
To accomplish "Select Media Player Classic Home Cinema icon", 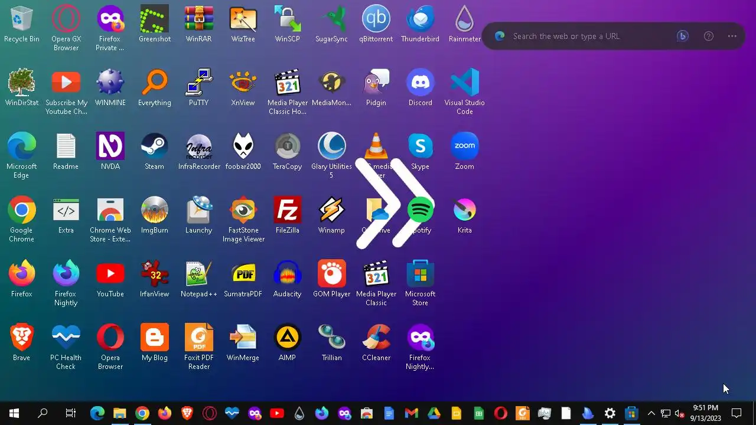I will [287, 92].
